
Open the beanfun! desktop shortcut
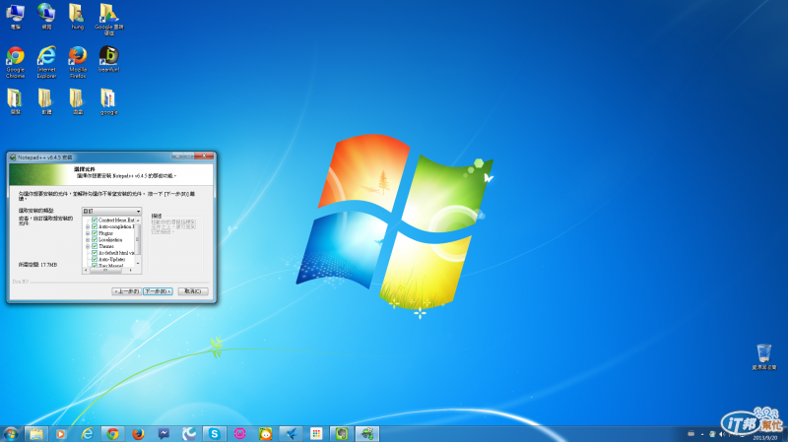pos(108,59)
